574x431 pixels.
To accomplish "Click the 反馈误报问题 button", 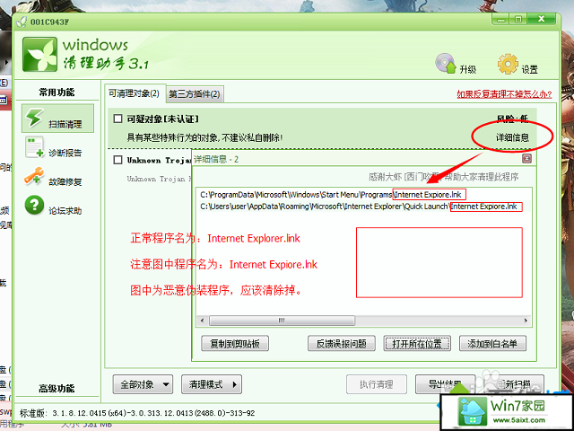I will [342, 344].
